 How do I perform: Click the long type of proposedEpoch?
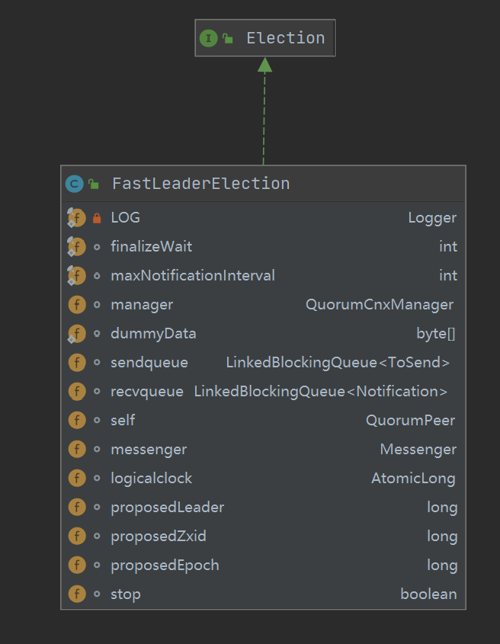pos(442,566)
